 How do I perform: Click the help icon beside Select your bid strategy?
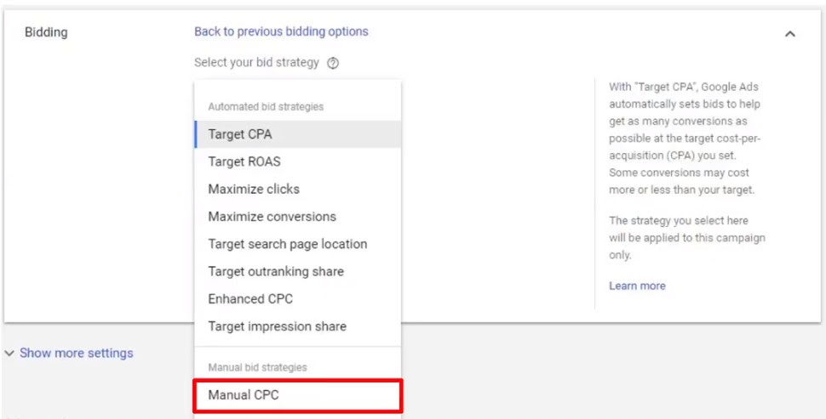(333, 63)
